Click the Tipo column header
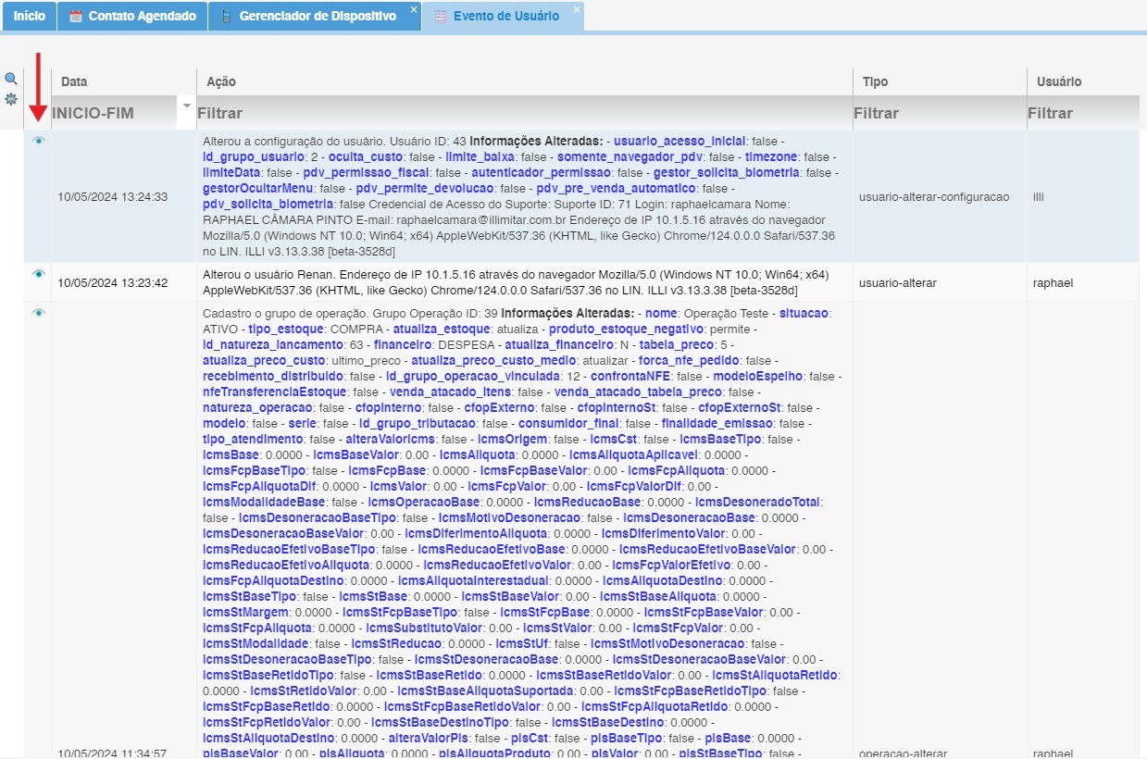 [x=875, y=81]
